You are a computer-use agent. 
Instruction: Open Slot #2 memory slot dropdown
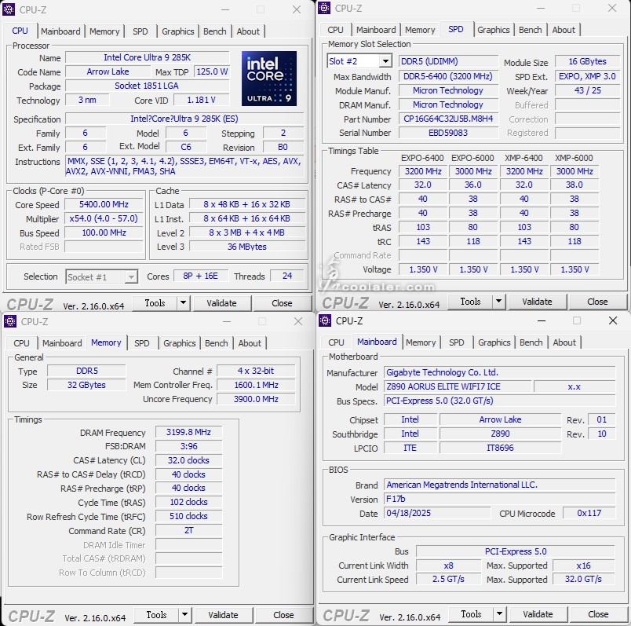pyautogui.click(x=385, y=61)
